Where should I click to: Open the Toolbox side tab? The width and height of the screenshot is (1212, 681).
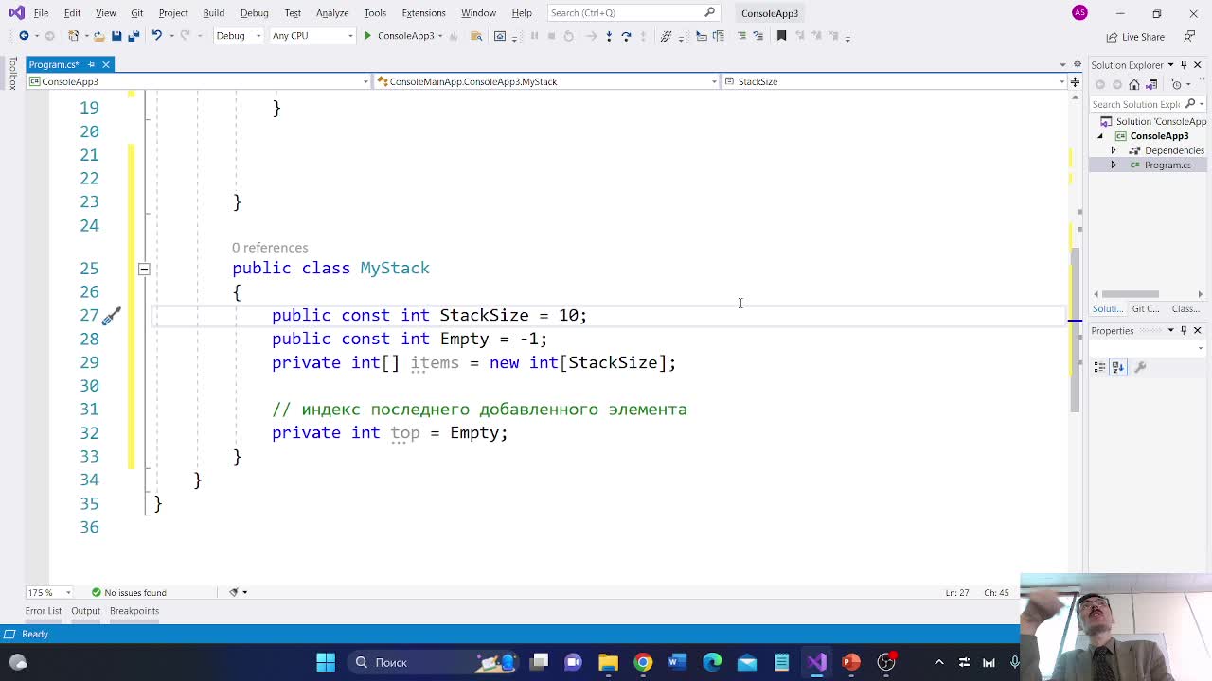[13, 74]
